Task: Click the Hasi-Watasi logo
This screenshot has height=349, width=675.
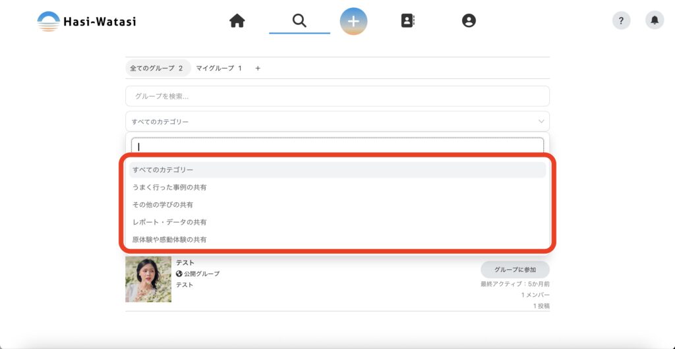Action: point(86,21)
